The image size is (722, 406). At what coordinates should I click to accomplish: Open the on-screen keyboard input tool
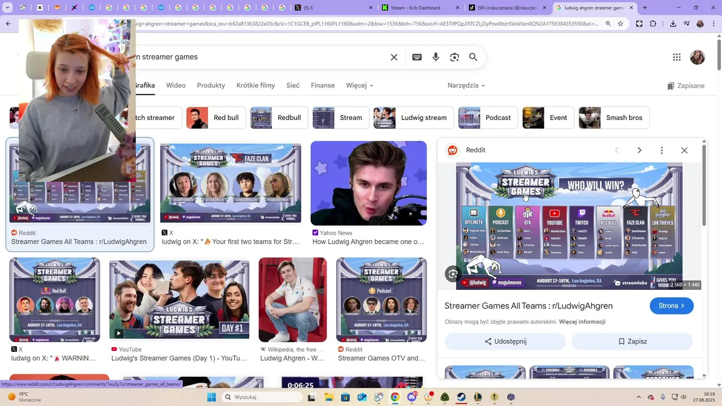pyautogui.click(x=417, y=57)
